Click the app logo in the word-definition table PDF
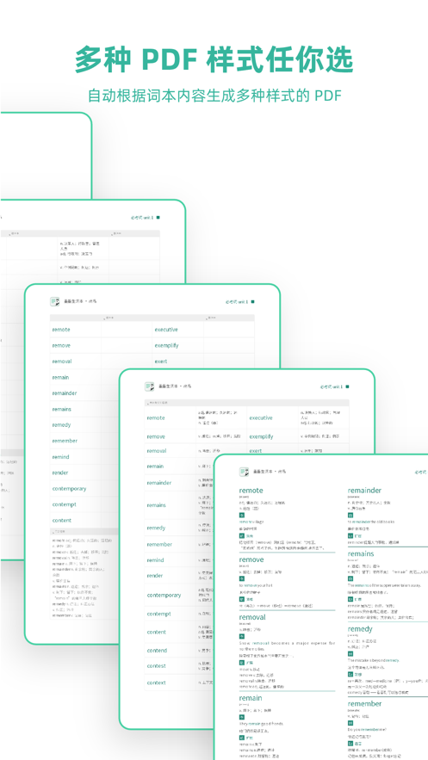This screenshot has width=428, height=760. point(149,386)
